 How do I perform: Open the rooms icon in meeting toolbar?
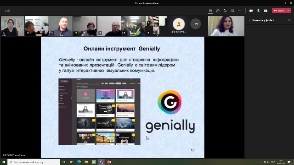tap(232, 11)
